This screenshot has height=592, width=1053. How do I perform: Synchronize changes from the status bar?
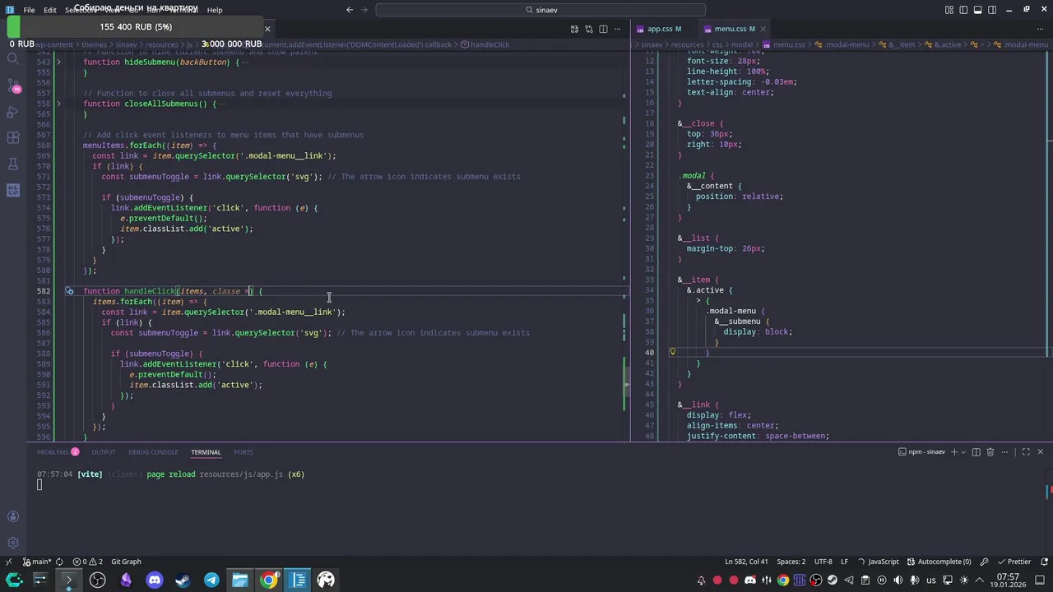[59, 562]
